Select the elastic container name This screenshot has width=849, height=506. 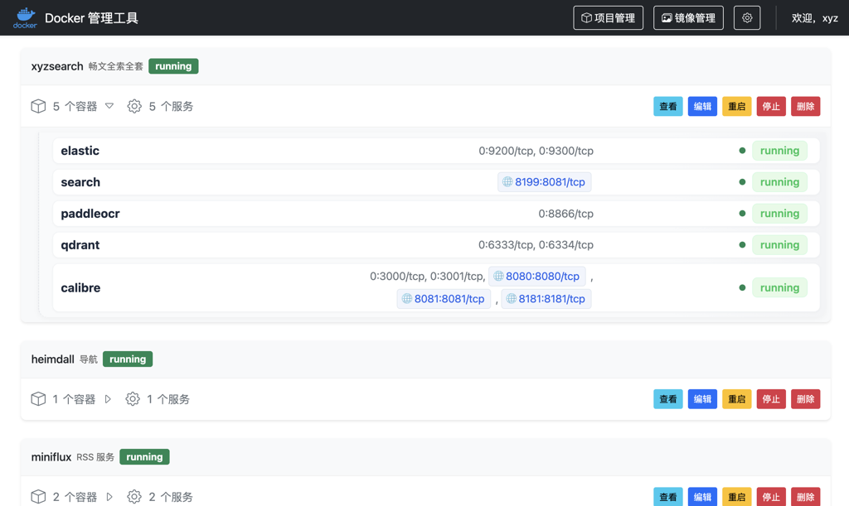pyautogui.click(x=80, y=151)
